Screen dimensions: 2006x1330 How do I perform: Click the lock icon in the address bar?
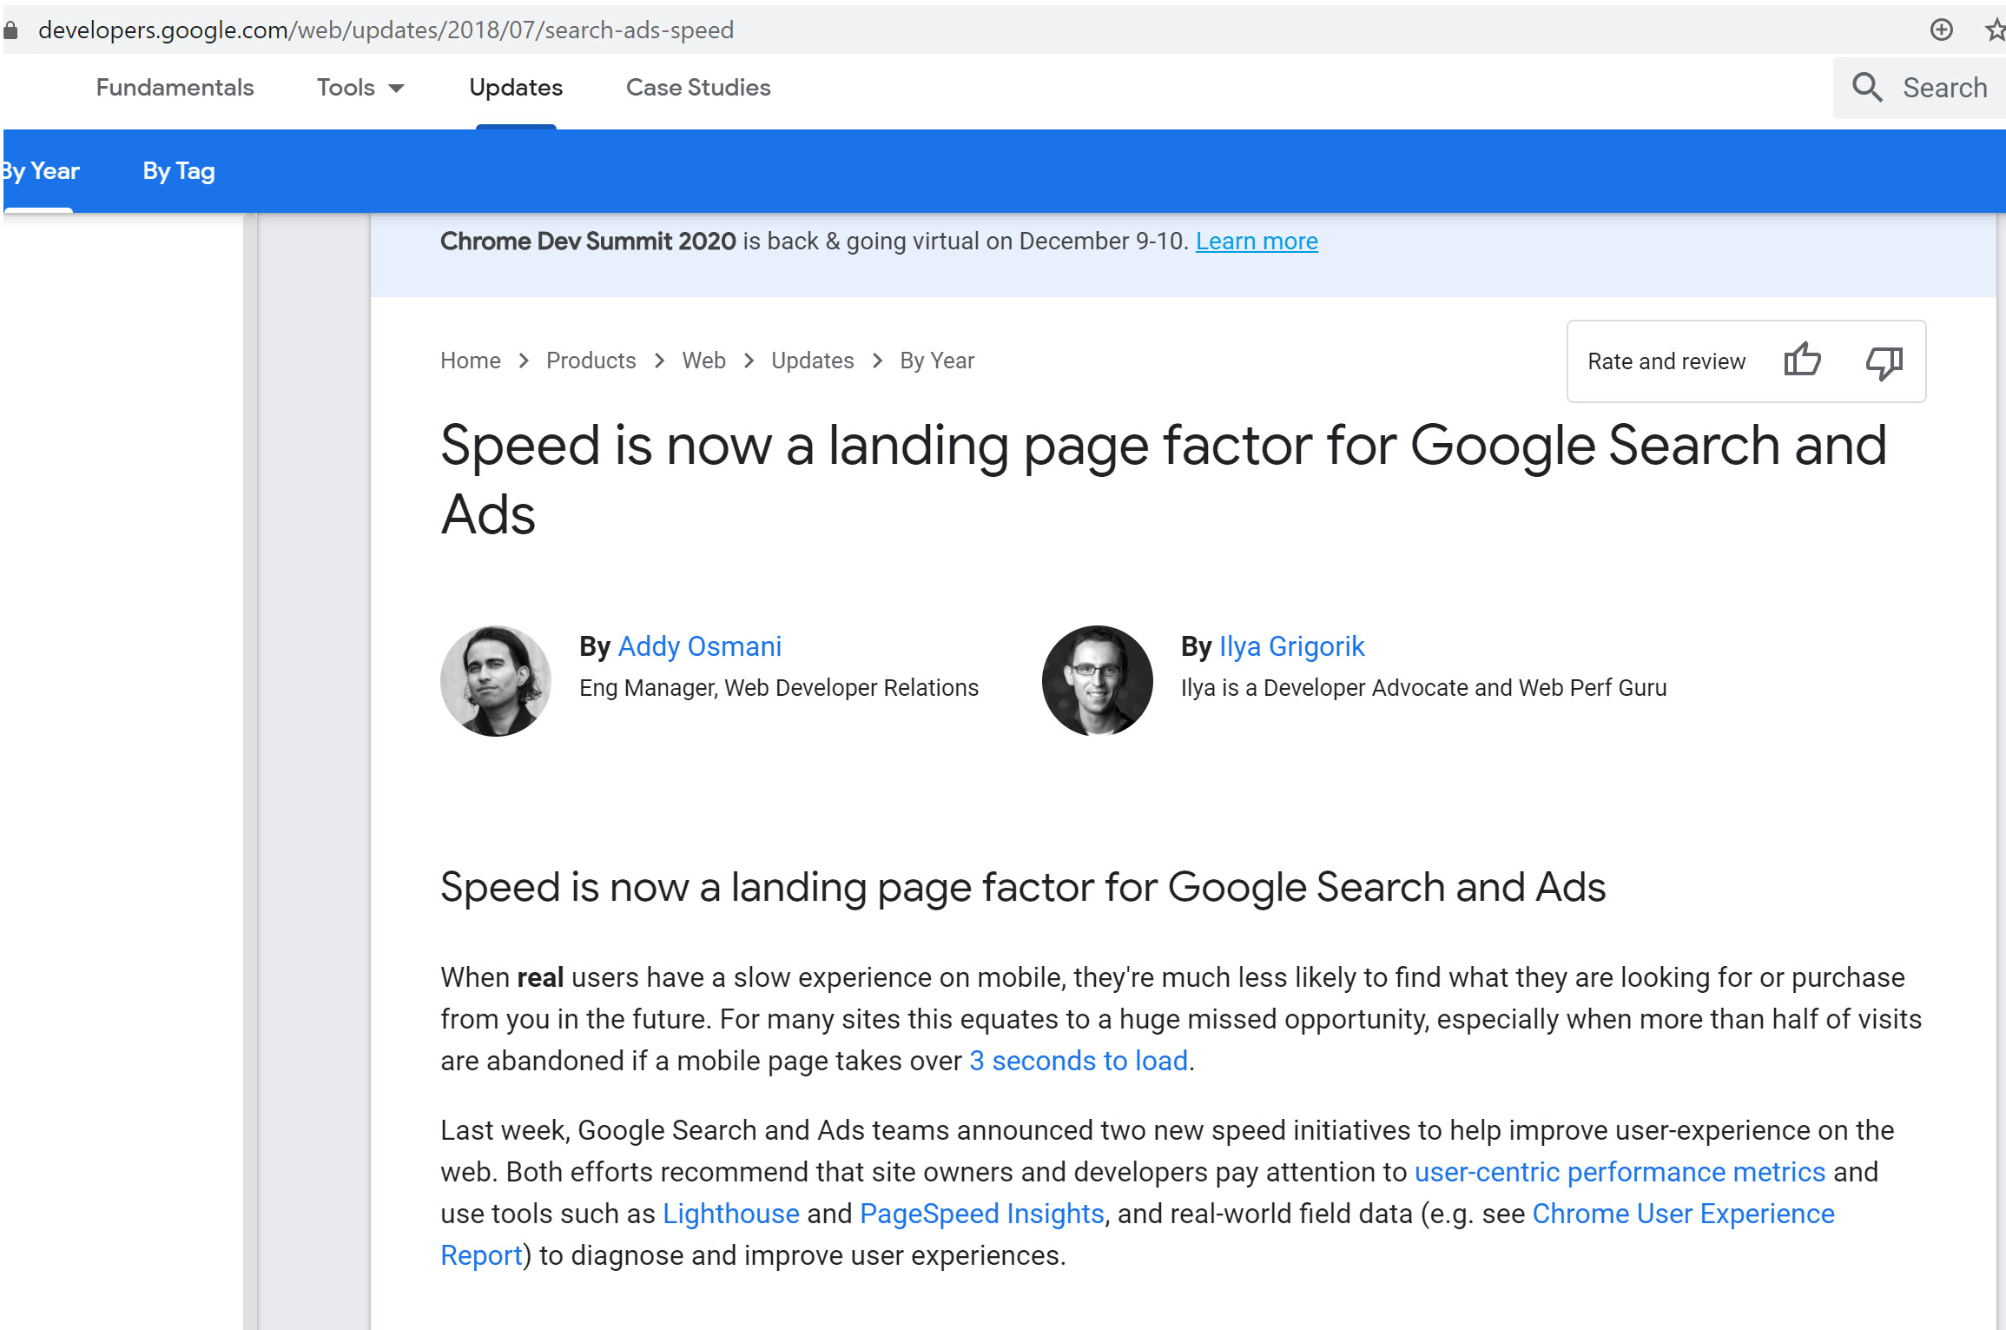10,30
